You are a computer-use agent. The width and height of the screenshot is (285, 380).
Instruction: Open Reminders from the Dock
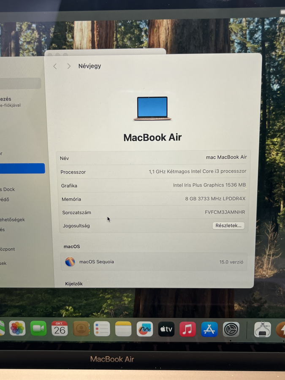(102, 329)
